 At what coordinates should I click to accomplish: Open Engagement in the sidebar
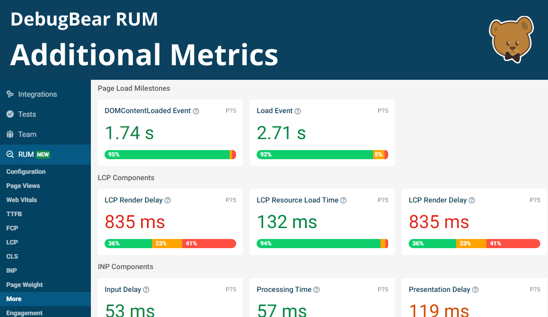[x=25, y=313]
